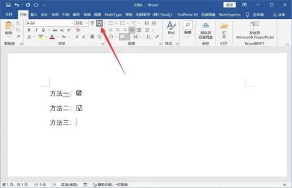Screen dimensions: 292x188
Task: Open the borders dropdown arrow
Action: pyautogui.click(x=128, y=36)
